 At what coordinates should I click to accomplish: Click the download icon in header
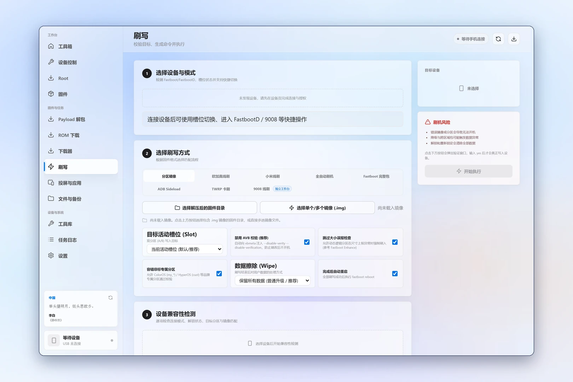click(514, 39)
